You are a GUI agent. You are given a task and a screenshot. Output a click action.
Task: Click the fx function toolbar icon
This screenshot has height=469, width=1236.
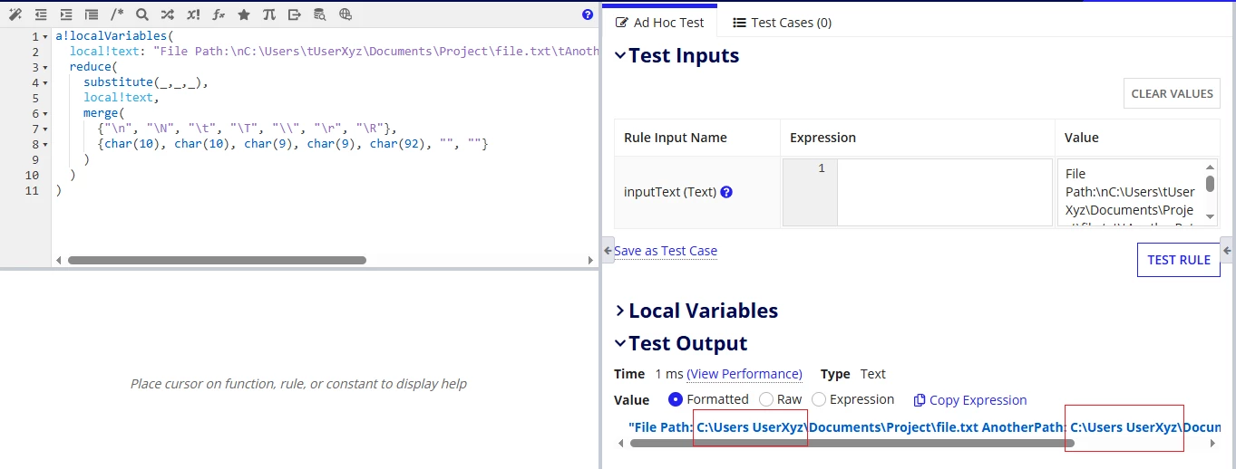[219, 14]
